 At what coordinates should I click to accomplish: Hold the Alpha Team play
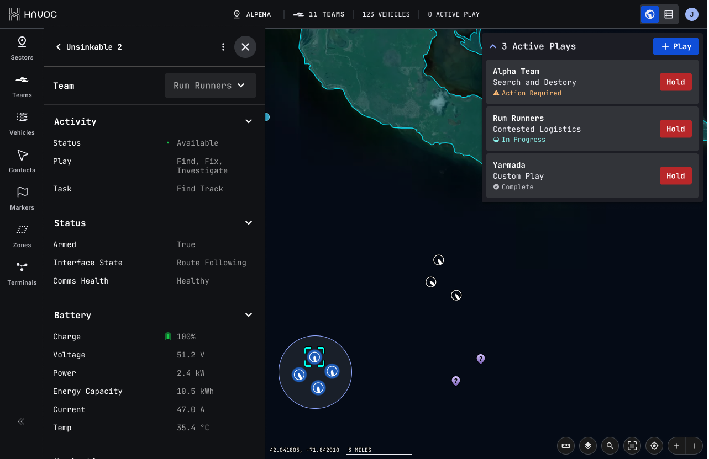coord(676,82)
